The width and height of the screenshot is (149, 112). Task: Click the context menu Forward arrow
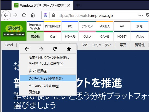tap(41, 49)
